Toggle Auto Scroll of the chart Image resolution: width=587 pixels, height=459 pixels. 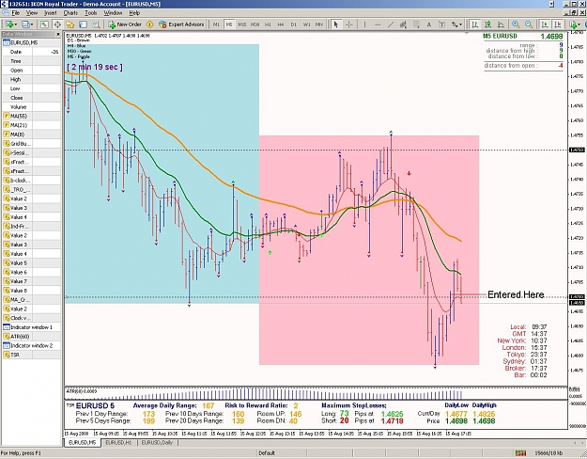click(x=545, y=24)
